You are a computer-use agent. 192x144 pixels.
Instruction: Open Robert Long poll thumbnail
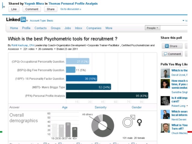click(x=165, y=101)
